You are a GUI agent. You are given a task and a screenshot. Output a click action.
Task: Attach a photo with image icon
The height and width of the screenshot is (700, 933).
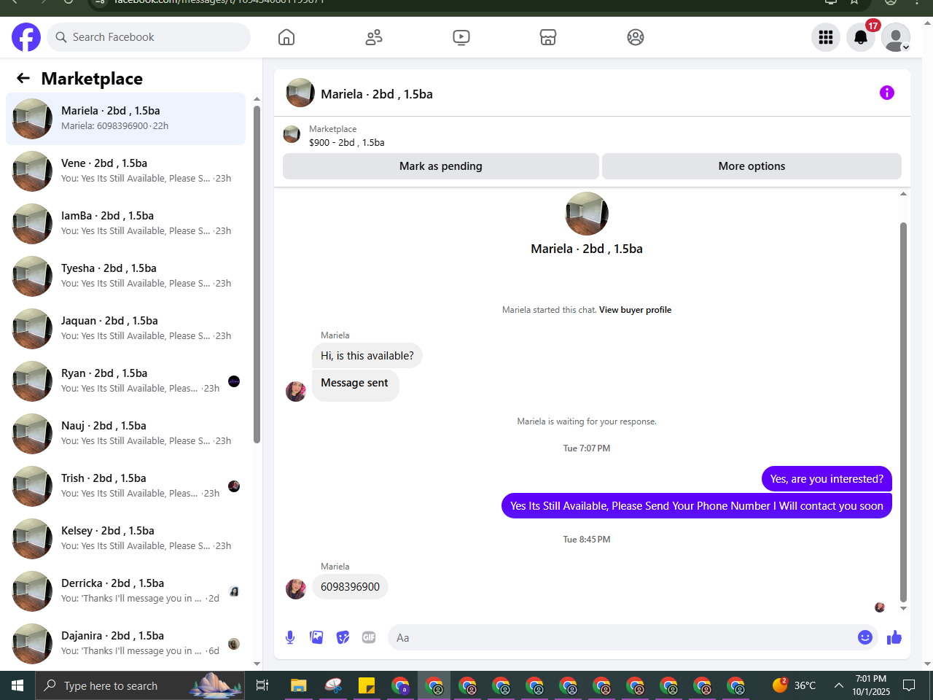pyautogui.click(x=316, y=637)
